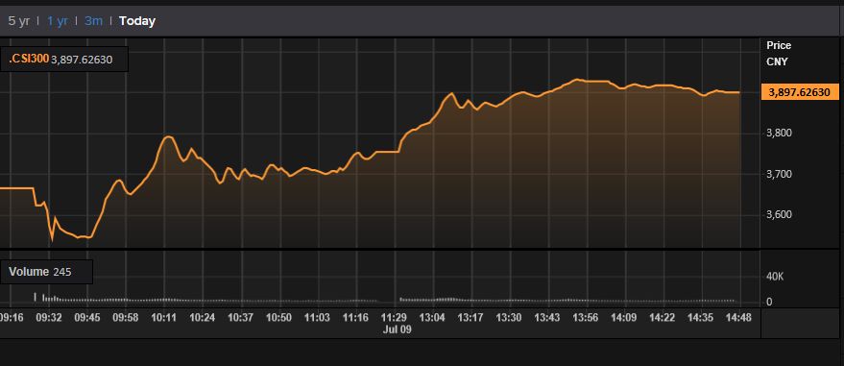Screen dimensions: 844x366
Task: Click the 11:16 time axis label
Action: click(x=356, y=318)
